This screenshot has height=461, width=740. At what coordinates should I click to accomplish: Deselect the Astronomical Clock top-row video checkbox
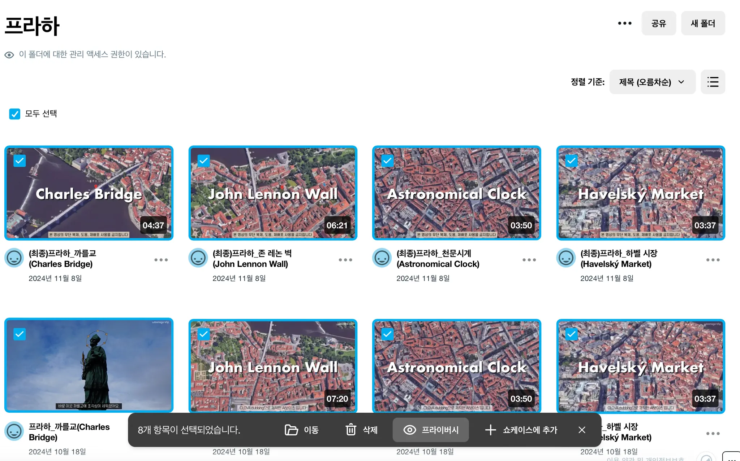click(x=387, y=161)
